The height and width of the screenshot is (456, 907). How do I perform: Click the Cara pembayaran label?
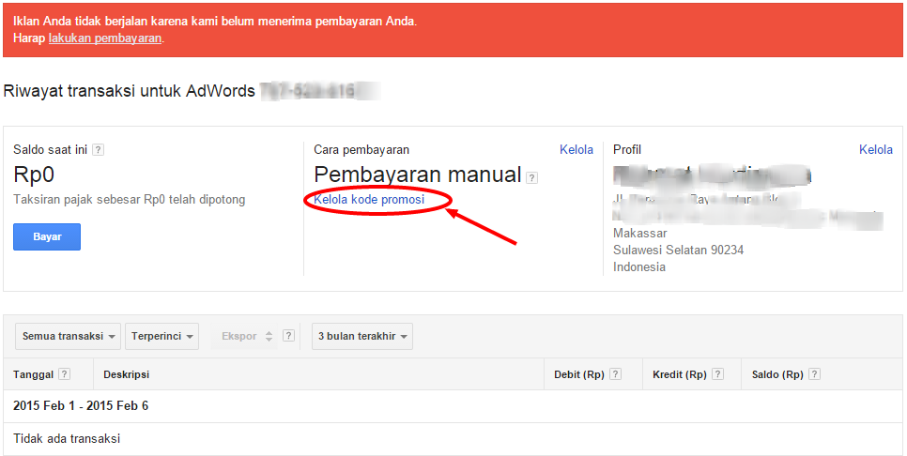(x=361, y=150)
